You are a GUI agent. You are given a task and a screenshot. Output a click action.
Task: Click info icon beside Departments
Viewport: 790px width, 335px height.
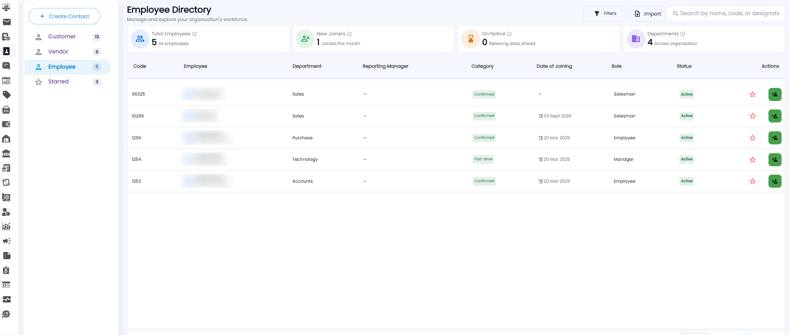coord(683,34)
